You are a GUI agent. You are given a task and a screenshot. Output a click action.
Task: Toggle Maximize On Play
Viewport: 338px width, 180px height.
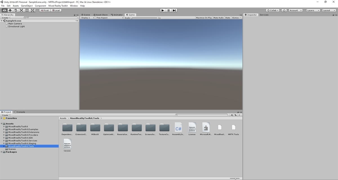tap(204, 18)
